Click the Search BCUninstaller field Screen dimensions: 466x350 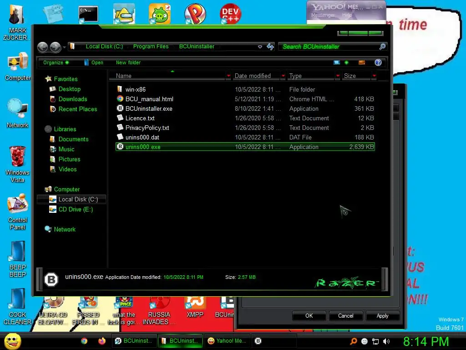pos(329,46)
